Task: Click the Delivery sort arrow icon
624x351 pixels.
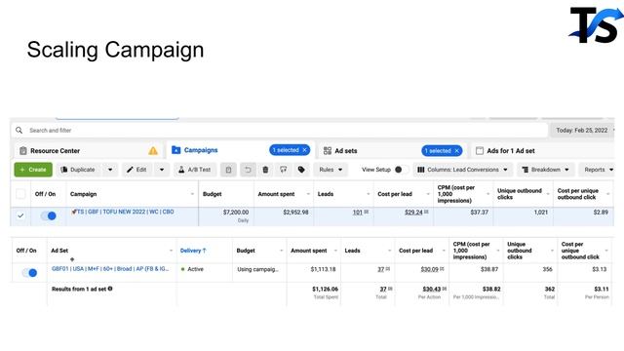Action: (x=204, y=251)
